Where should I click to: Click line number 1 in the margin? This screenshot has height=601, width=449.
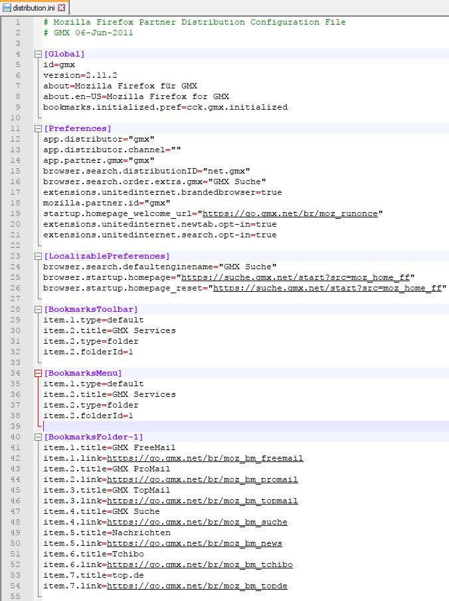pos(18,22)
